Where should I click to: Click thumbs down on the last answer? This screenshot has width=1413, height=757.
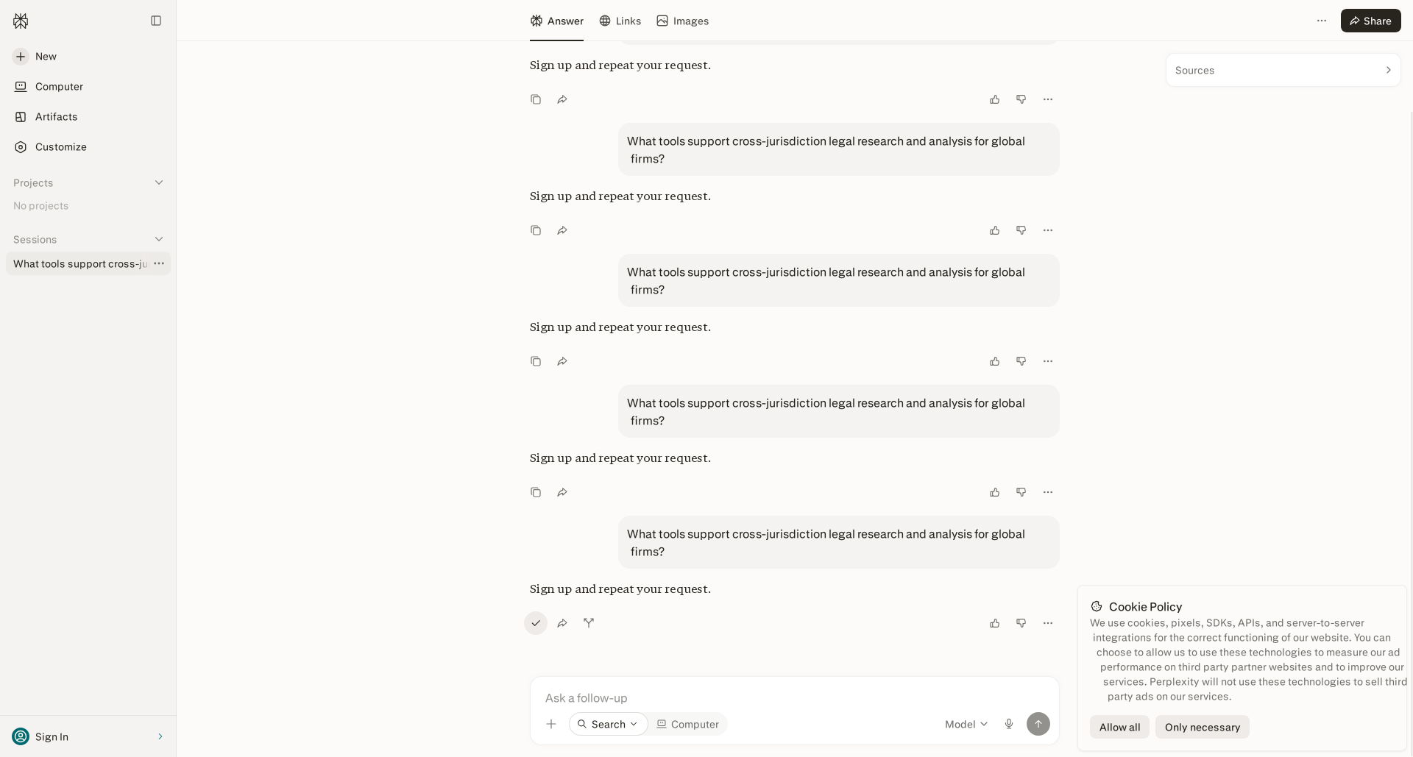1021,623
